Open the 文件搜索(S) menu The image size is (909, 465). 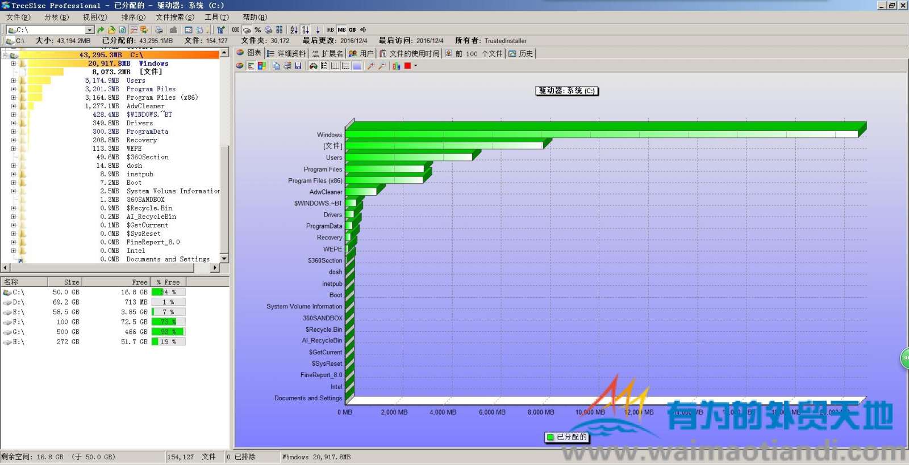coord(174,17)
